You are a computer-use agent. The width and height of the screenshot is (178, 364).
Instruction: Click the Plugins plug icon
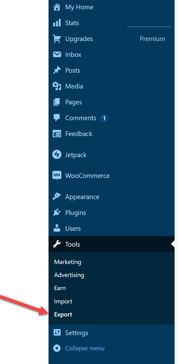[57, 213]
